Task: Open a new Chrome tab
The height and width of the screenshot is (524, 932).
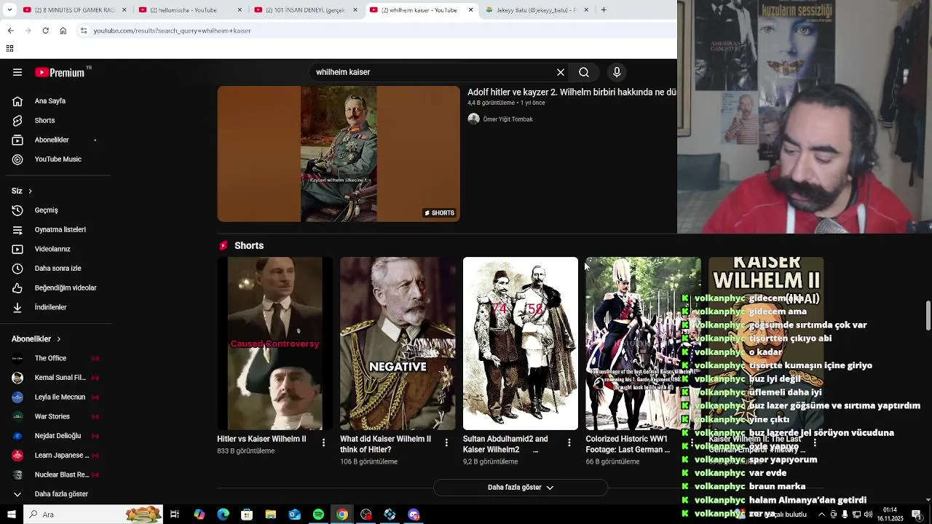Action: tap(604, 10)
